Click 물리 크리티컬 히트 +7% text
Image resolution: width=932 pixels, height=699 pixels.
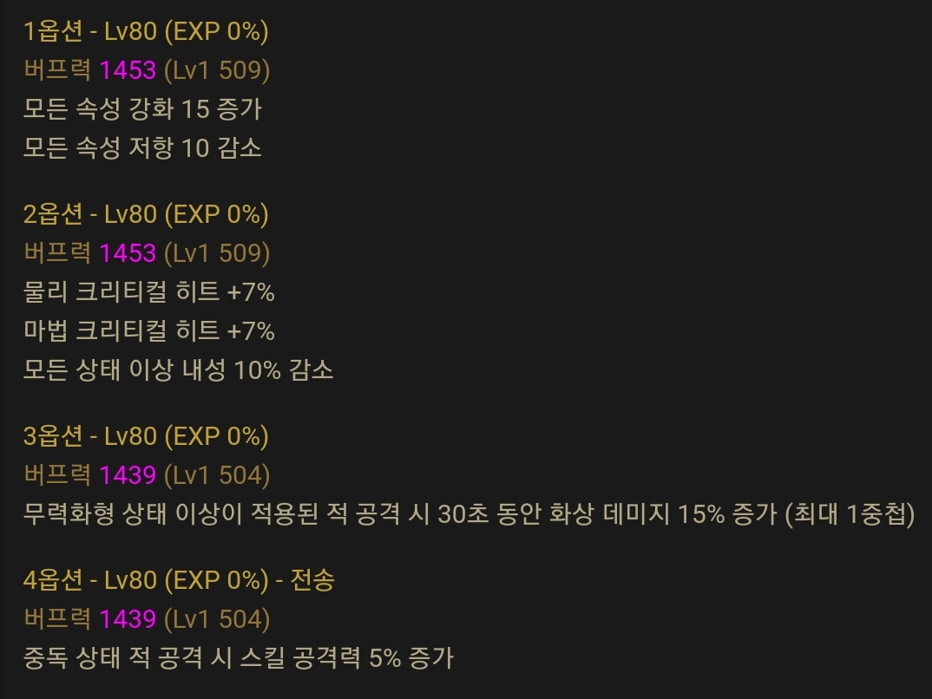149,292
